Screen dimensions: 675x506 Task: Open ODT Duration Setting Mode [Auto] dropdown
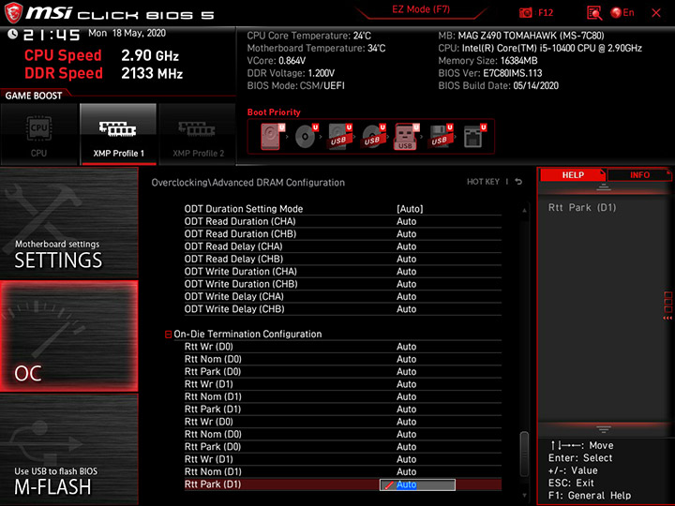410,209
